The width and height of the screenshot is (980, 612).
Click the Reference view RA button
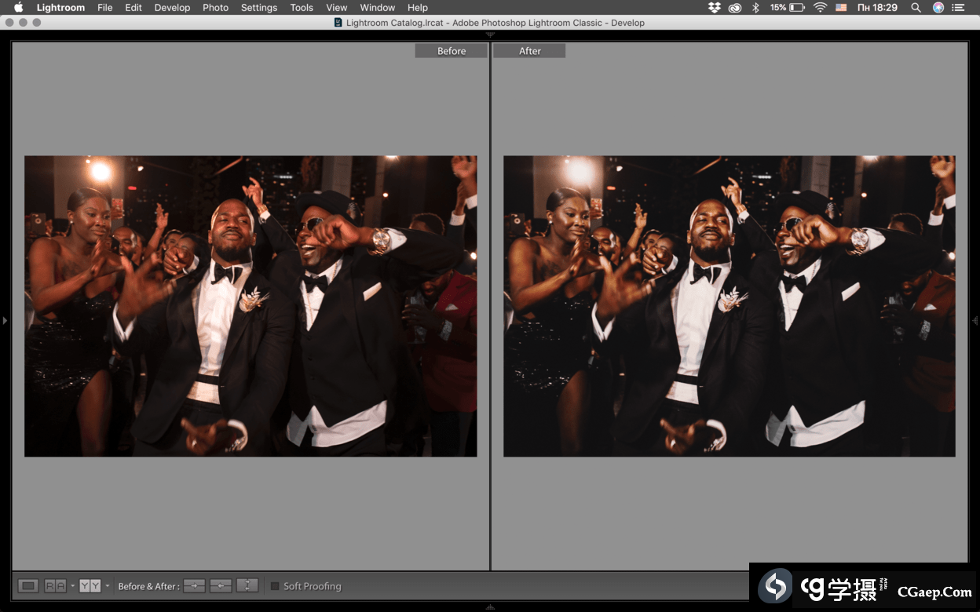pos(55,586)
